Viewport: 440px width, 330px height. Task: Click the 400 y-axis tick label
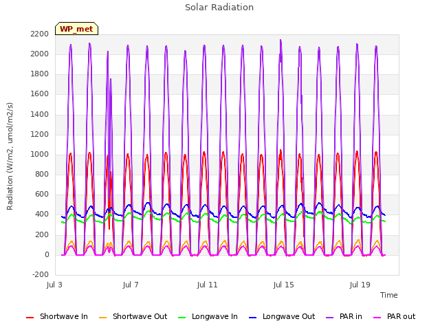(x=42, y=214)
